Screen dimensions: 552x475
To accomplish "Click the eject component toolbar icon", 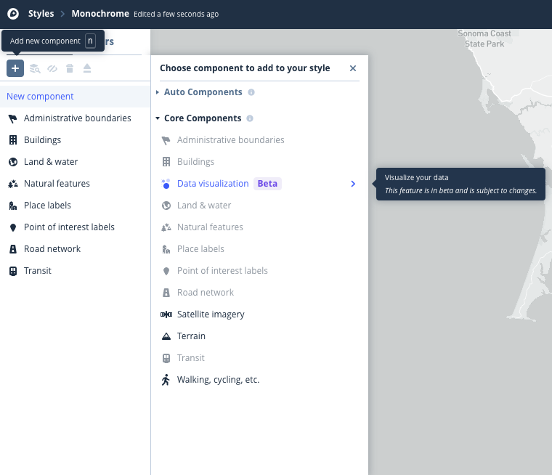I will point(87,68).
